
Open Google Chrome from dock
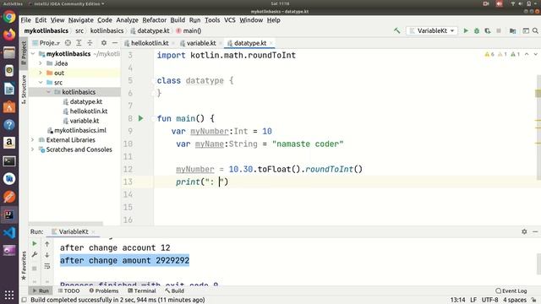(9, 17)
